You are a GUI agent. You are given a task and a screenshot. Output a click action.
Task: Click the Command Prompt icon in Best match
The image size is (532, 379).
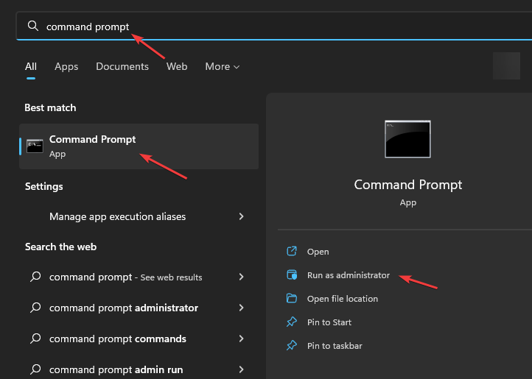[x=35, y=146]
